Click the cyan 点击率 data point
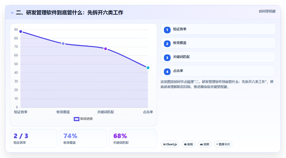Screen dimensions: 286x158 148,68
